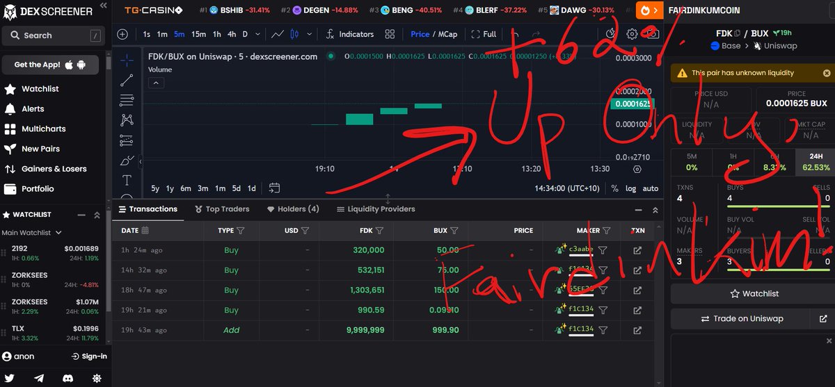Image resolution: width=835 pixels, height=387 pixels.
Task: Open timezone selector 14:34:00 (UTC+10)
Action: tap(568, 188)
